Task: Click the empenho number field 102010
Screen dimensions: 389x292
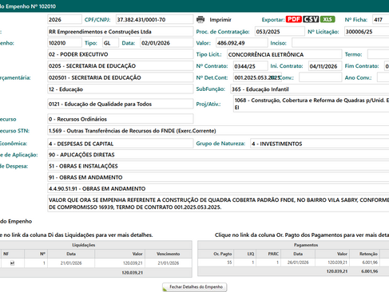Action: [x=65, y=43]
